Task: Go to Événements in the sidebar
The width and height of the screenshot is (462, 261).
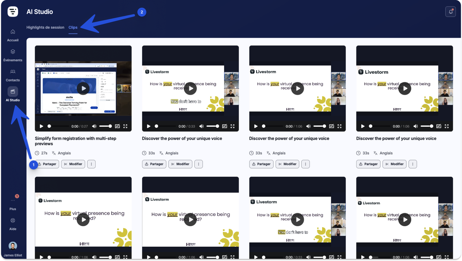Action: click(13, 55)
